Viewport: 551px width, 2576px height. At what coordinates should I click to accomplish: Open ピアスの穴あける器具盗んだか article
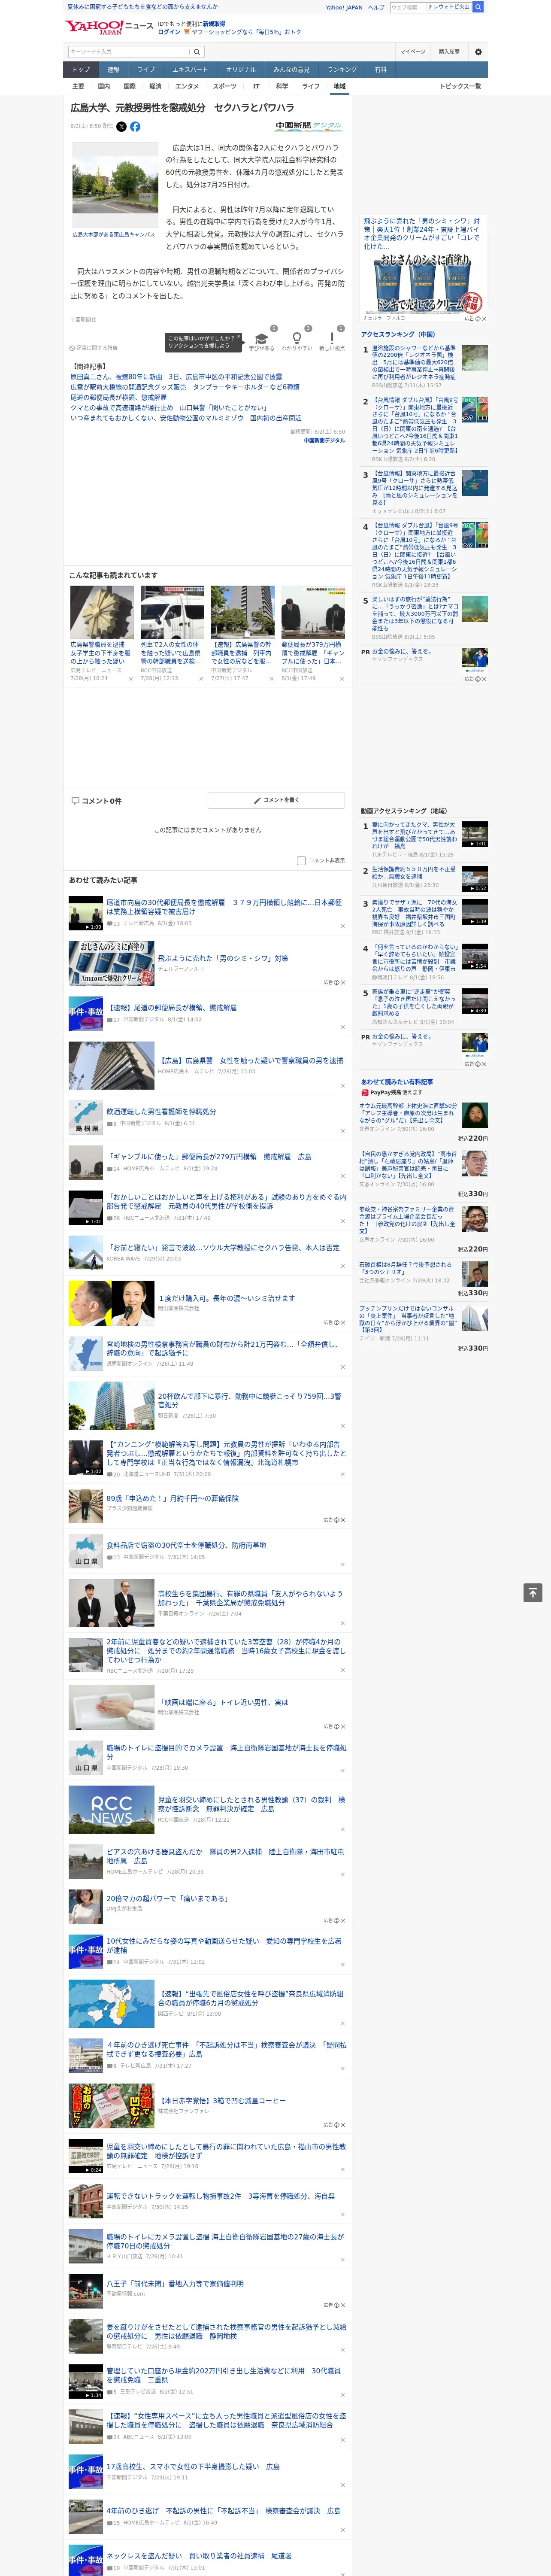(x=226, y=1856)
